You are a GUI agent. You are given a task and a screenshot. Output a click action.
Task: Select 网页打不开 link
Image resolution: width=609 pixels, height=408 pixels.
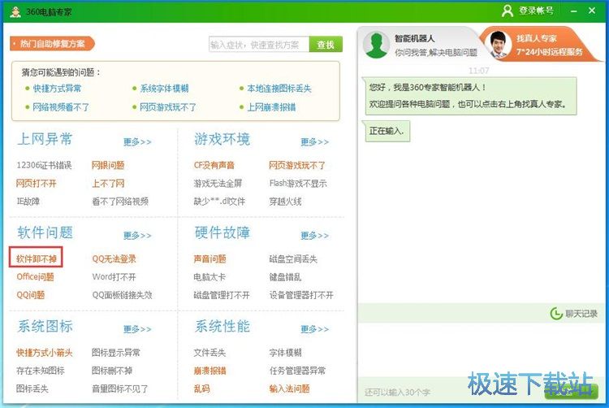36,184
